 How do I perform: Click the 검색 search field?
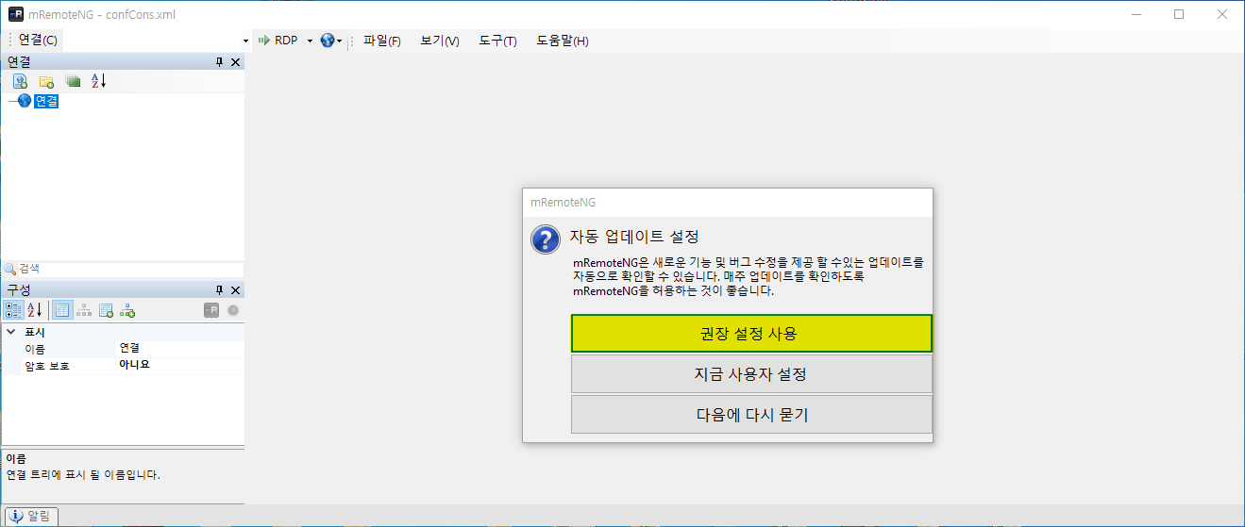(130, 269)
